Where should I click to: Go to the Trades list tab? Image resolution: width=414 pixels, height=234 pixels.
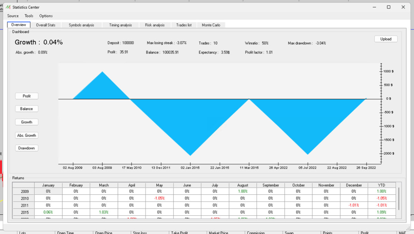click(184, 25)
